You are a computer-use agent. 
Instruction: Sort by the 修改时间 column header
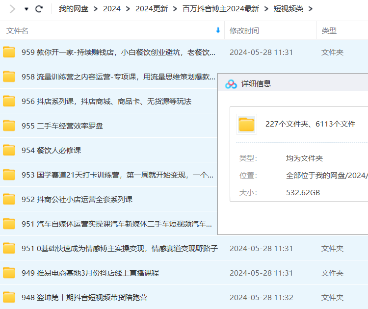point(244,30)
